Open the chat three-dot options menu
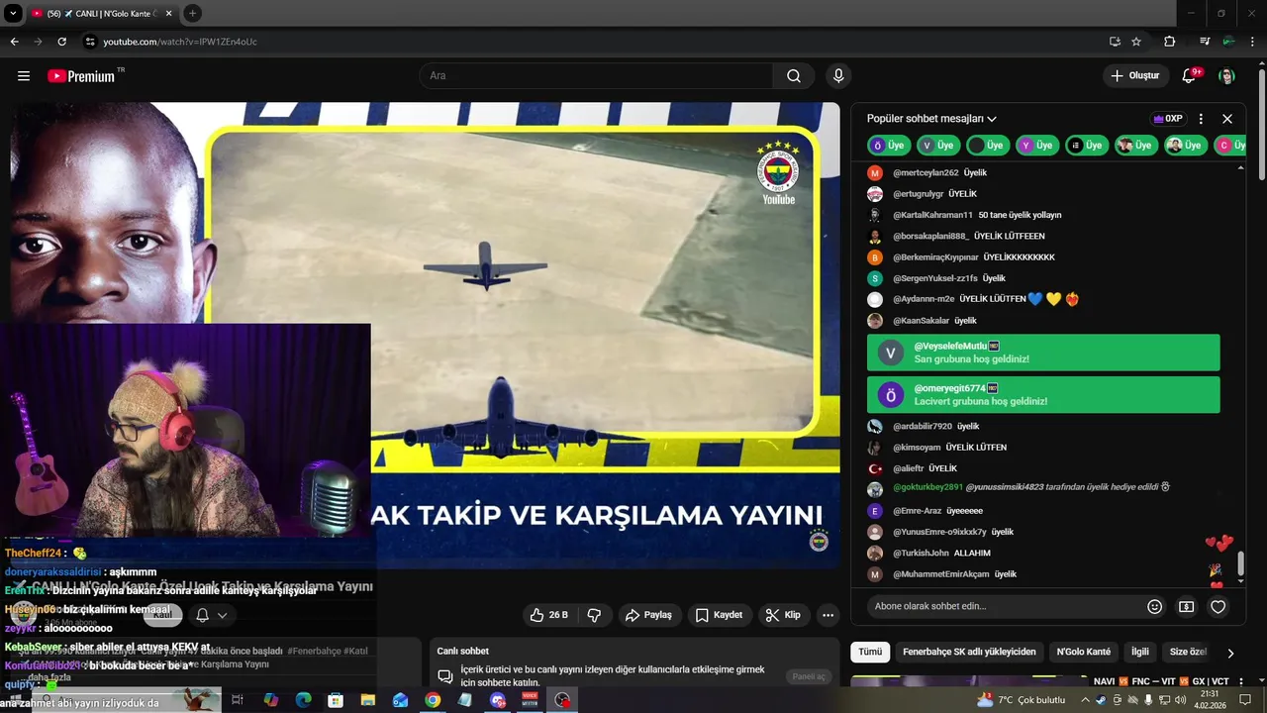Viewport: 1267px width, 713px height. 1201,119
